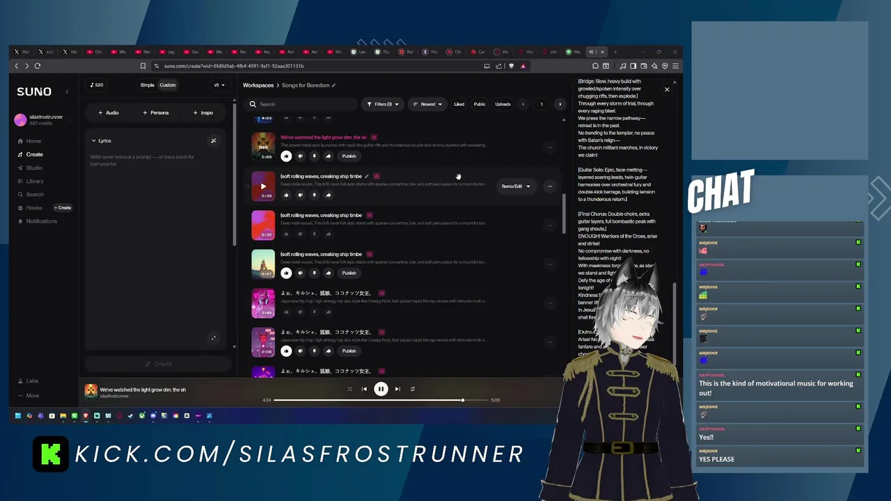The image size is (891, 501).
Task: Open the v5 model version dropdown
Action: (x=219, y=85)
